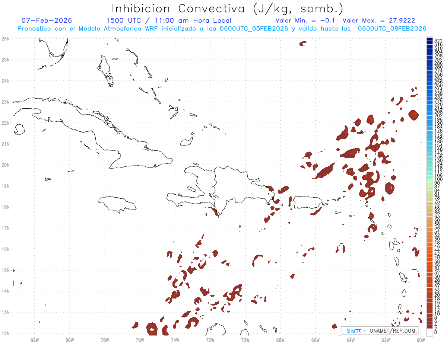Screen dimensions: 447x345
Task: Click the white colorbar swatch at 0
Action: click(x=430, y=332)
